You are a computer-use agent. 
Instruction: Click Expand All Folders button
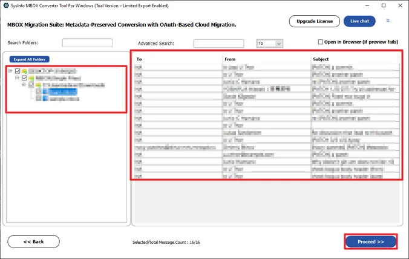click(x=30, y=59)
